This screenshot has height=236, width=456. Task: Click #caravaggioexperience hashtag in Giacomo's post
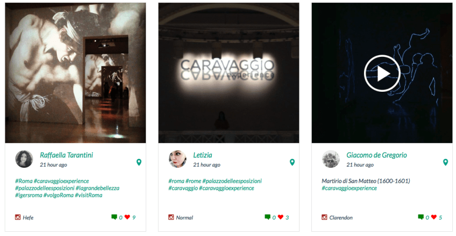pyautogui.click(x=350, y=188)
